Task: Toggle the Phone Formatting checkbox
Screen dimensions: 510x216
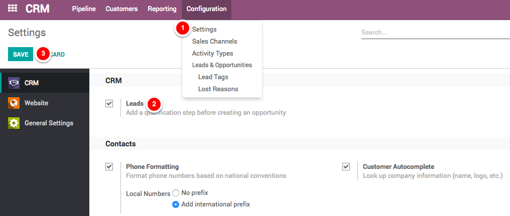Action: tap(109, 167)
